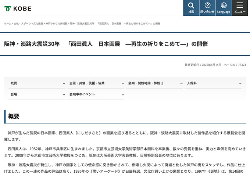Jump to 概要 section anchor
The height and width of the screenshot is (176, 250).
37,83
